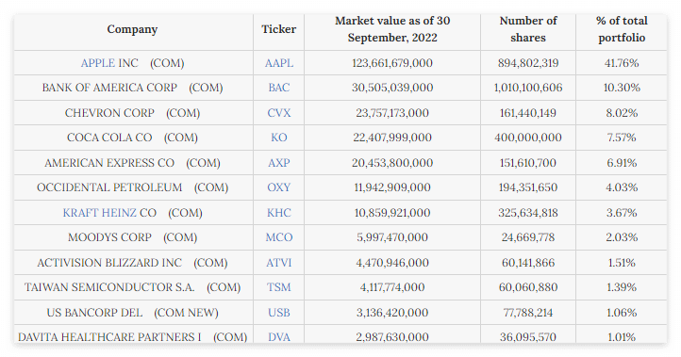Click the % of total portfolio header
Viewport: 681px width, 357px height.
pyautogui.click(x=622, y=29)
